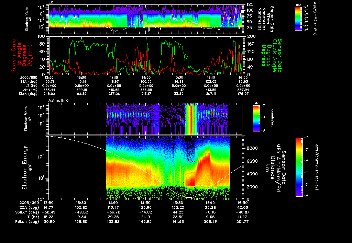352x243 pixels.
Task: Click SZA value 45.14
Action: coord(82,82)
